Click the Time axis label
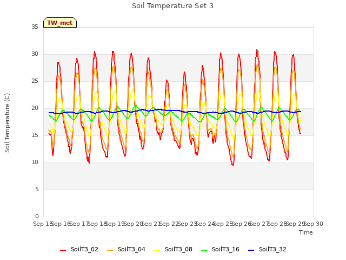The width and height of the screenshot is (346, 260). click(x=306, y=232)
